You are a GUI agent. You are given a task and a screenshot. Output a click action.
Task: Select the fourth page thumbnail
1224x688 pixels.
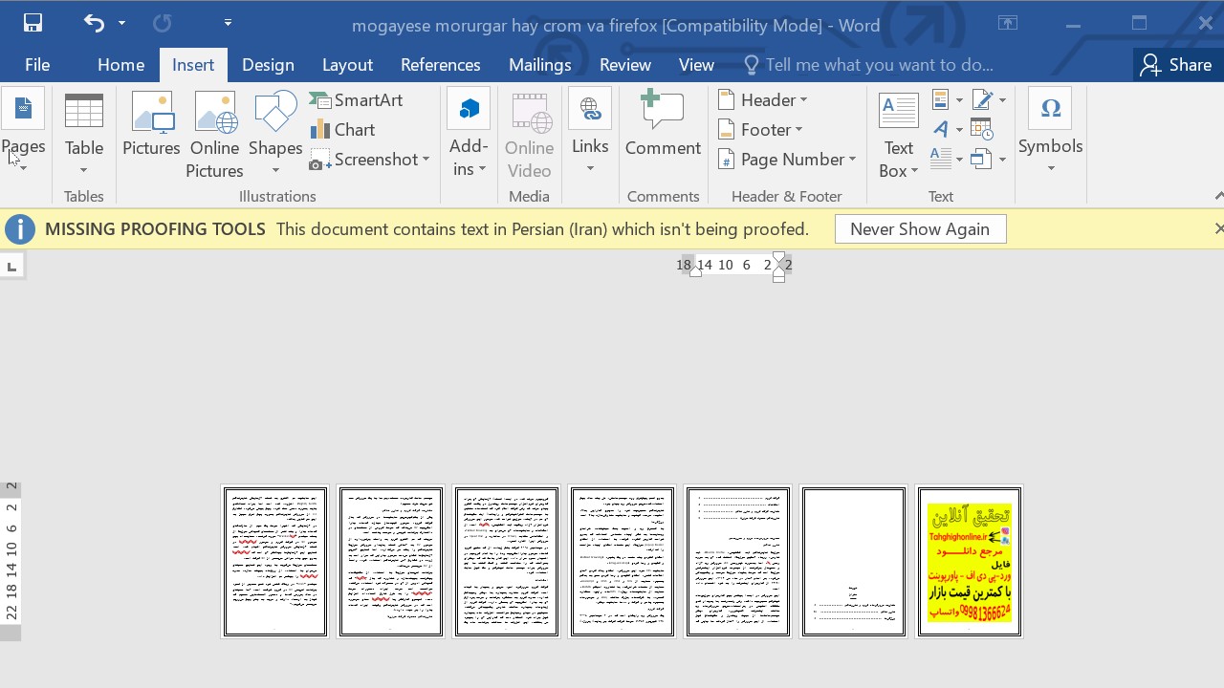point(623,561)
